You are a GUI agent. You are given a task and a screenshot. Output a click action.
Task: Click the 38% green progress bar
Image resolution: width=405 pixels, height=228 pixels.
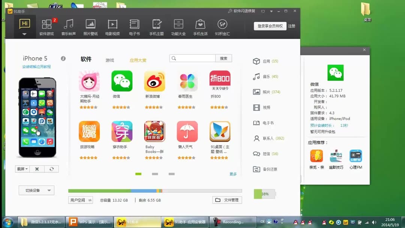[264, 194]
